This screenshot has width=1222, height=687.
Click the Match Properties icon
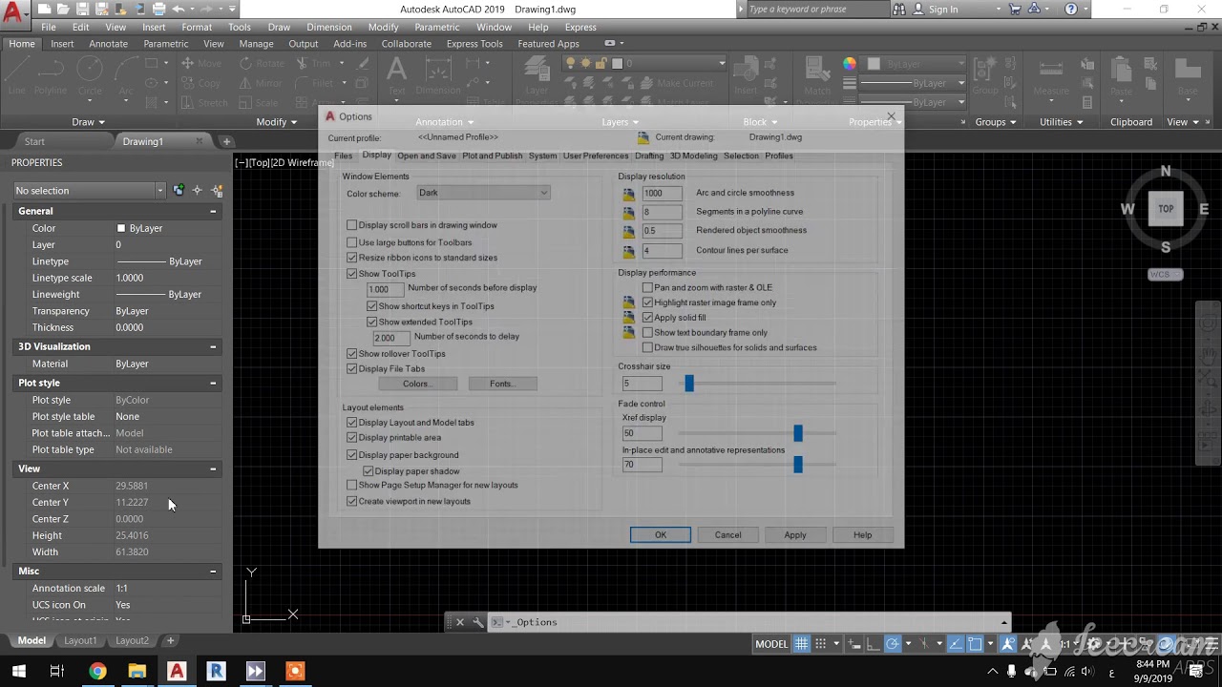click(x=817, y=76)
